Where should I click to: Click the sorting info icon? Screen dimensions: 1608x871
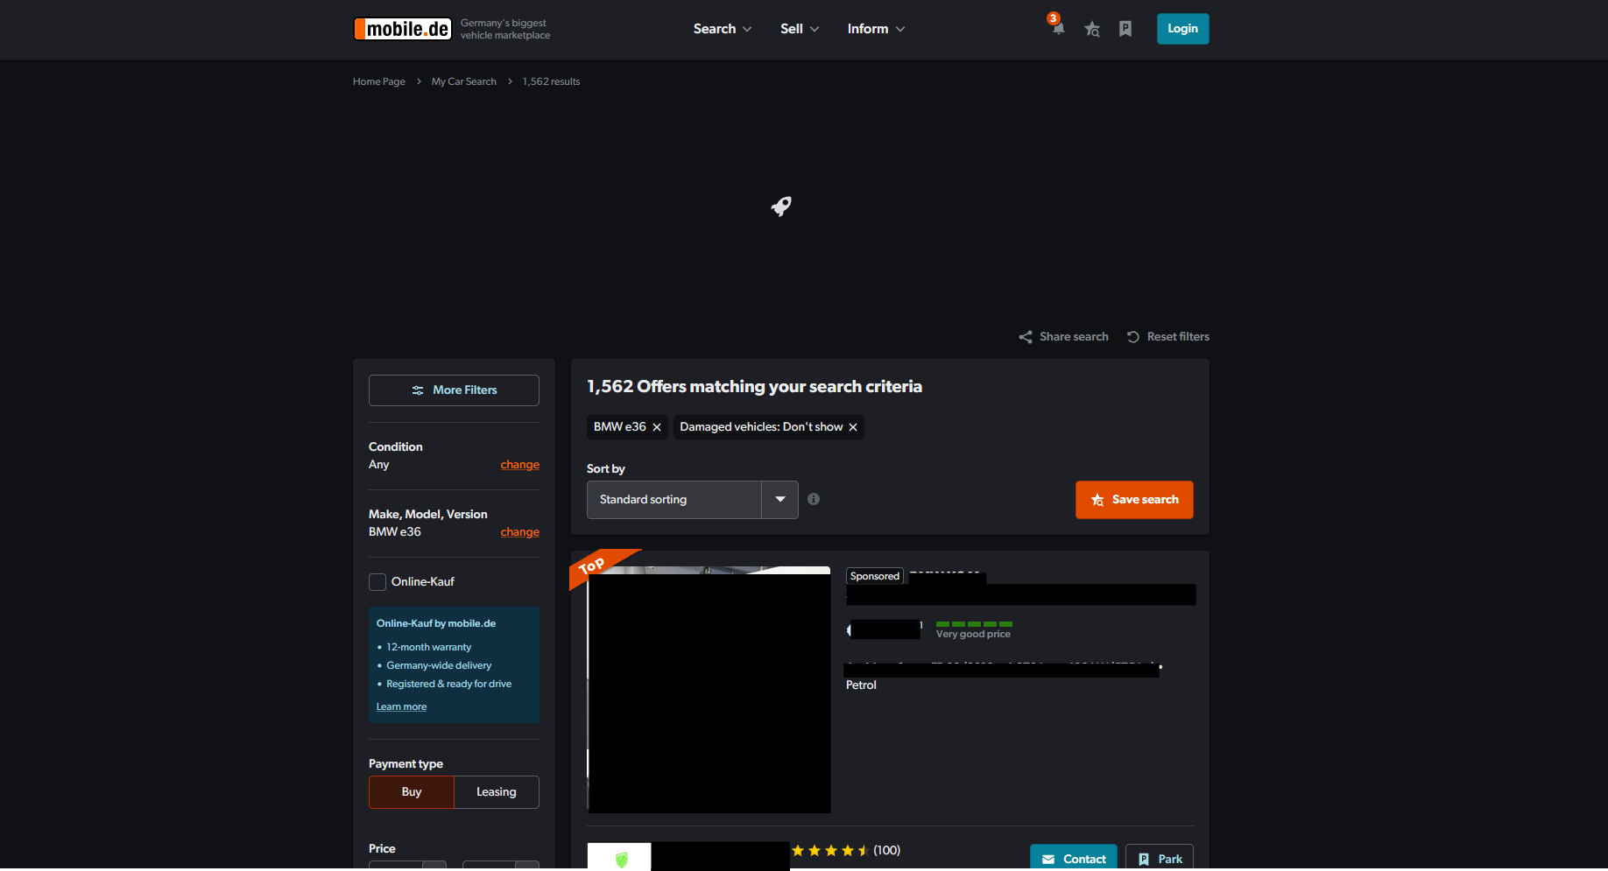[814, 499]
